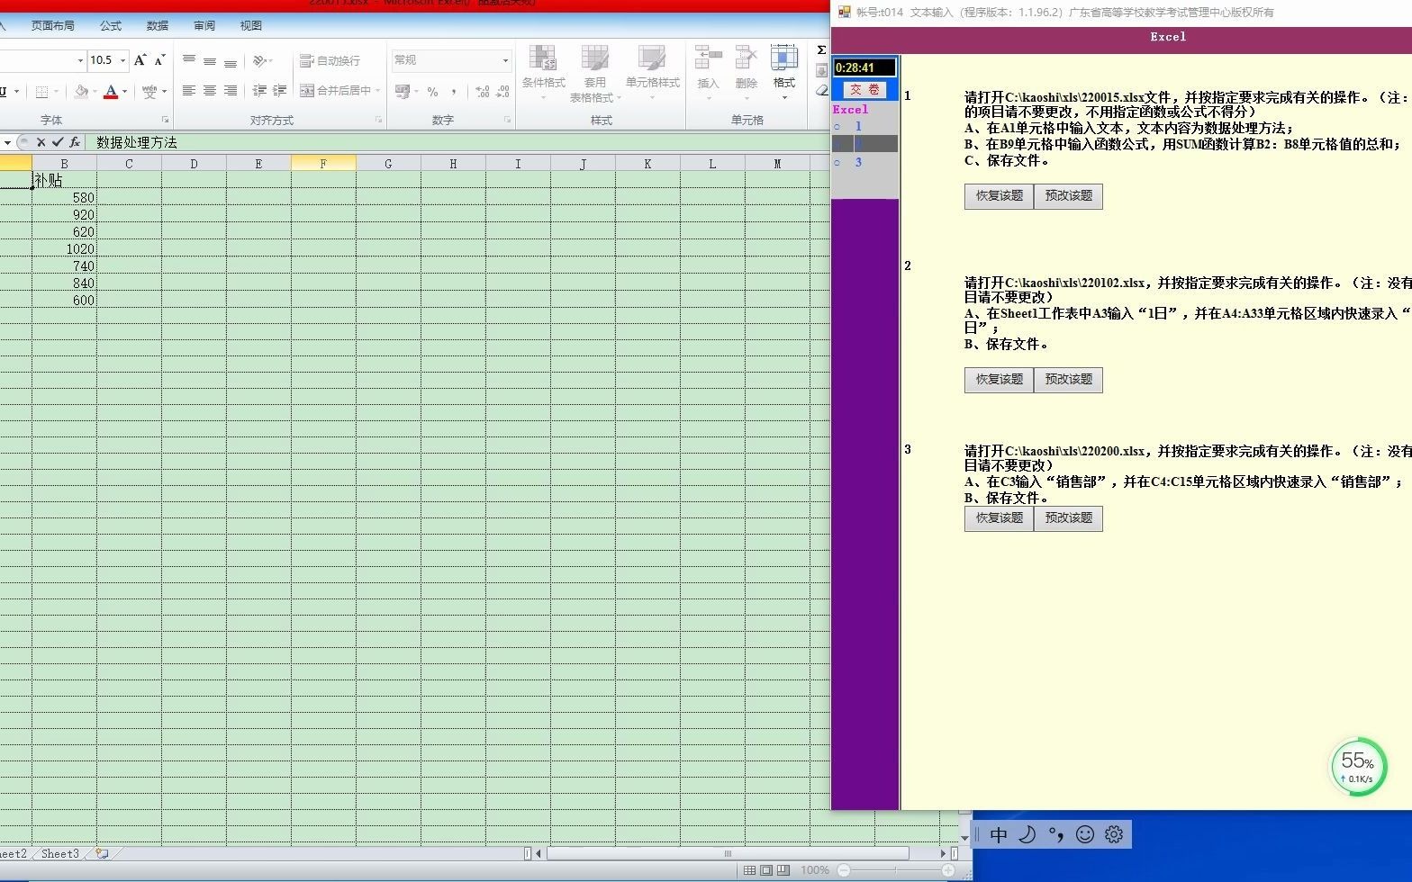Toggle 自动换行 wrap text

(330, 60)
